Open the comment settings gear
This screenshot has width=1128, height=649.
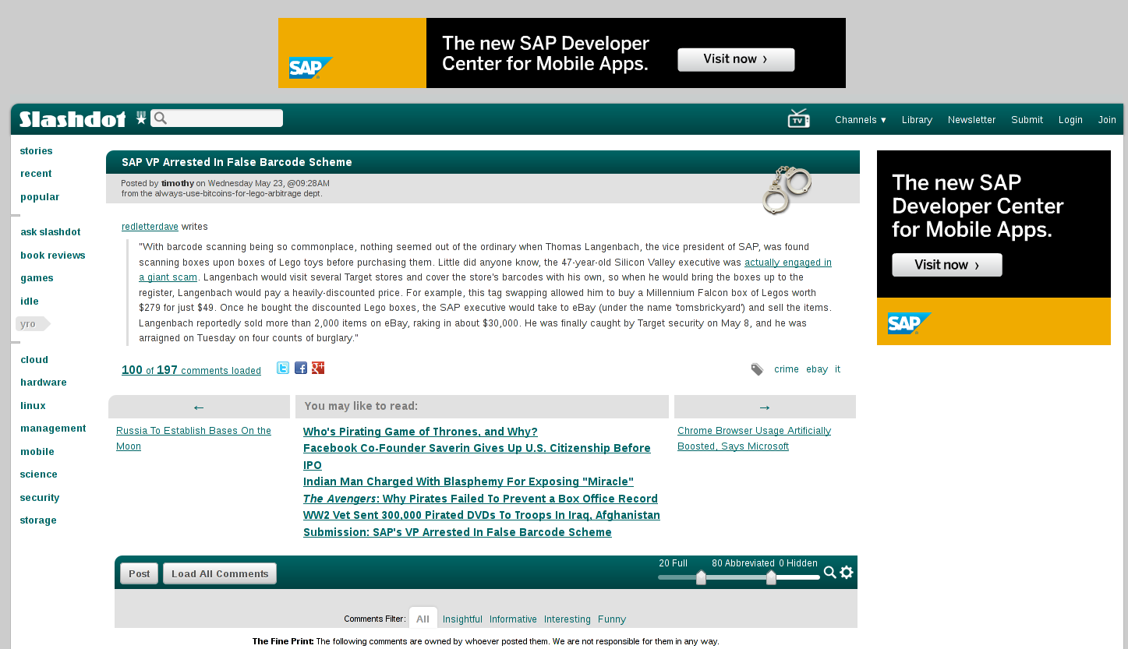click(847, 573)
